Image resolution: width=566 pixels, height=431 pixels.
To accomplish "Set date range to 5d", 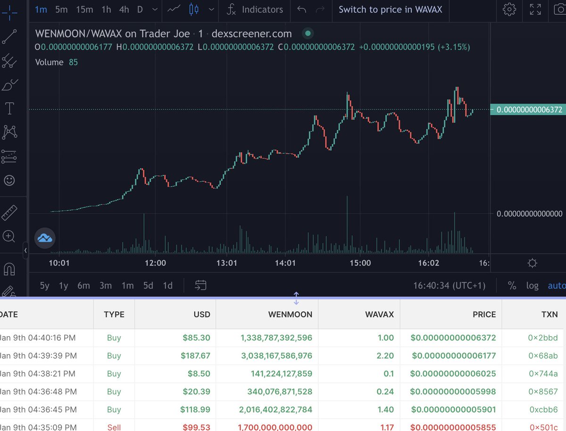I will (148, 285).
